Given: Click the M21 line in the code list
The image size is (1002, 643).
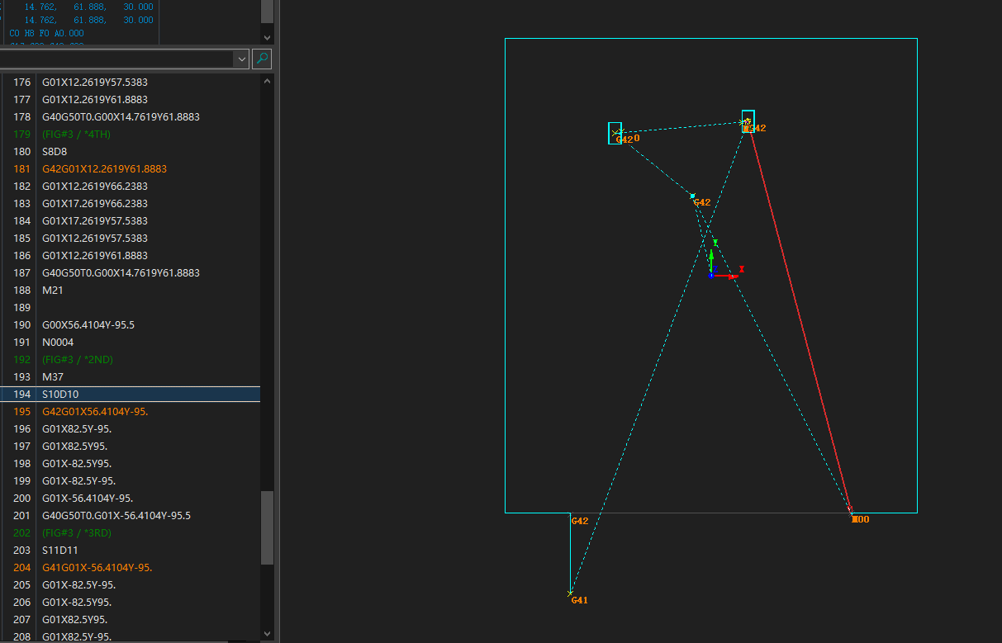Looking at the screenshot, I should (x=53, y=290).
